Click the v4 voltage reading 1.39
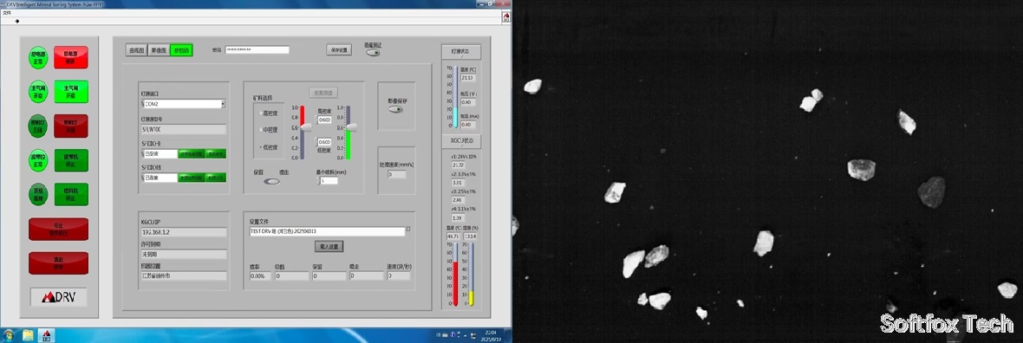The height and width of the screenshot is (343, 1023). [x=458, y=217]
